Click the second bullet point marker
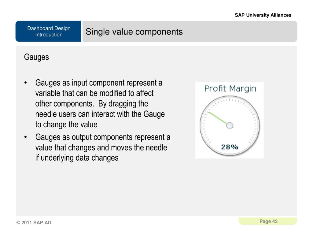313x235 pixels. (26, 137)
